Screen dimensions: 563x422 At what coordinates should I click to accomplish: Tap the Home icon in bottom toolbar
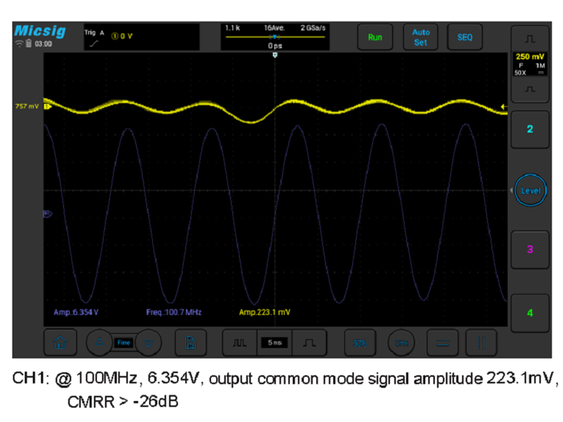coord(61,343)
